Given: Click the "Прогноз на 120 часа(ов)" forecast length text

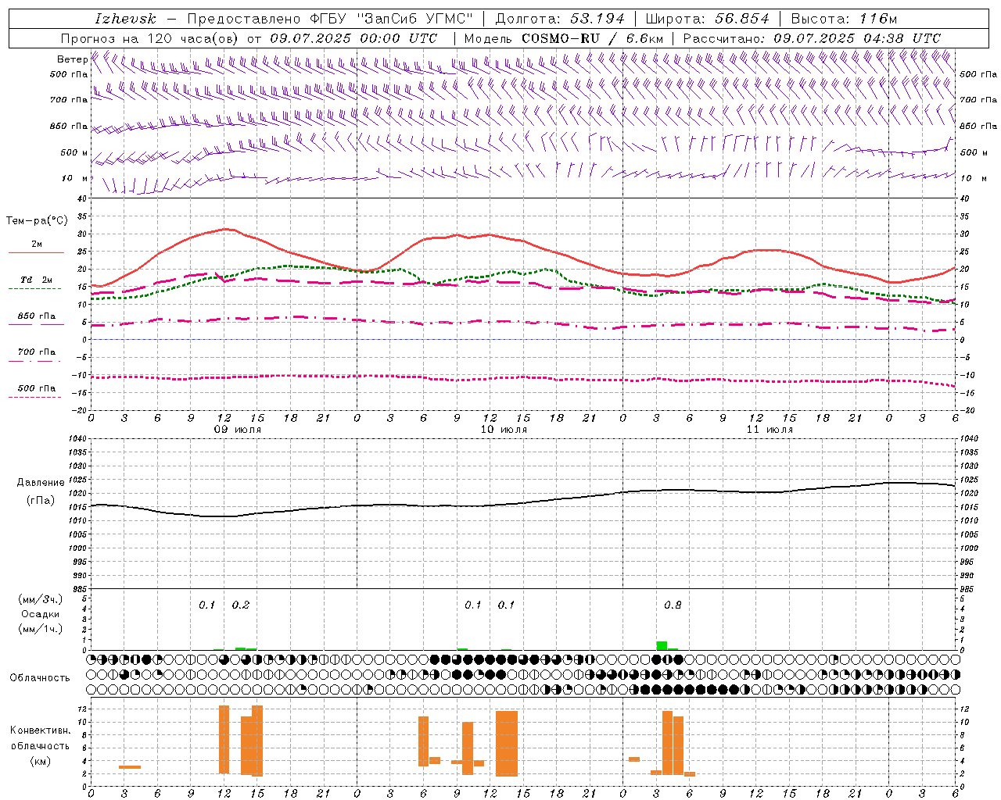Looking at the screenshot, I should (x=151, y=38).
